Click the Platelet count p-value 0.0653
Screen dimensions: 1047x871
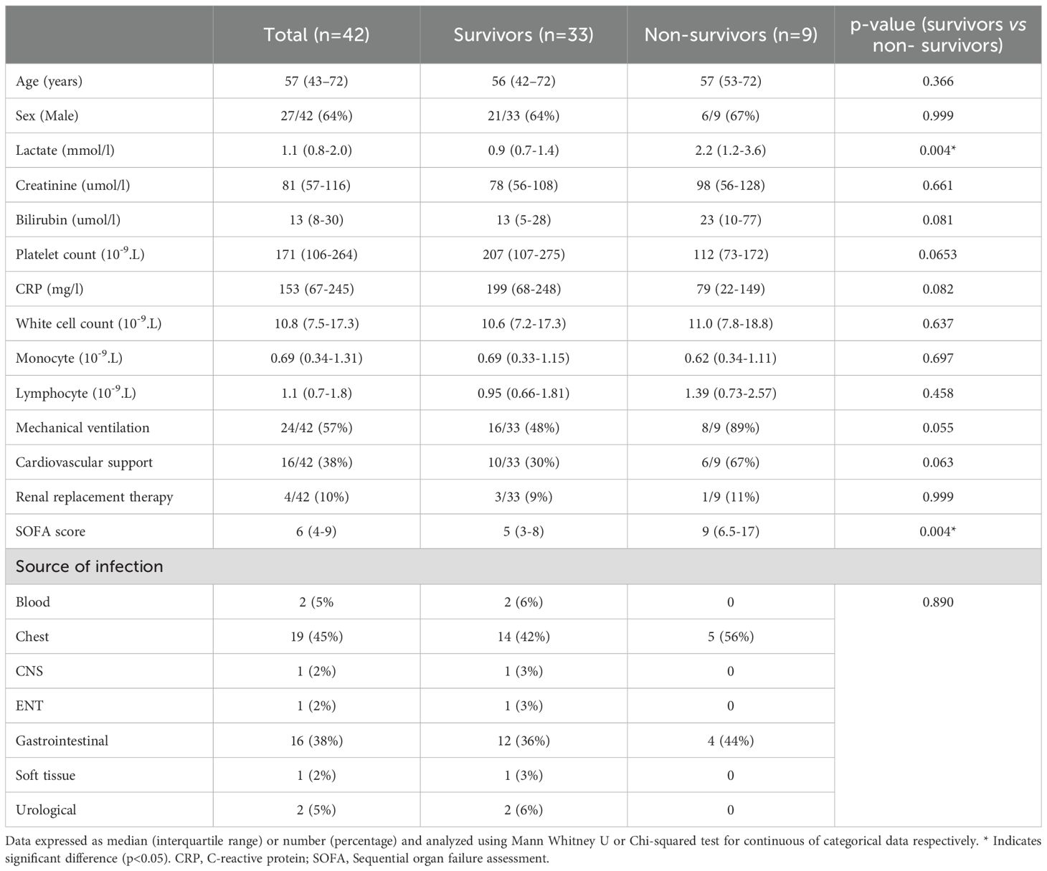(x=938, y=254)
